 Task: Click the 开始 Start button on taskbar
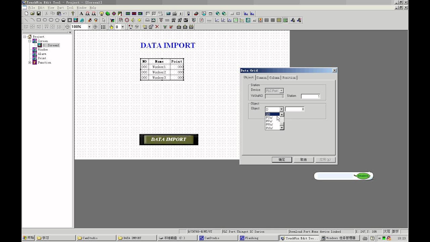pyautogui.click(x=28, y=238)
